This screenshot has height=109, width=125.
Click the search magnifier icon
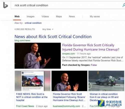click(x=124, y=5)
